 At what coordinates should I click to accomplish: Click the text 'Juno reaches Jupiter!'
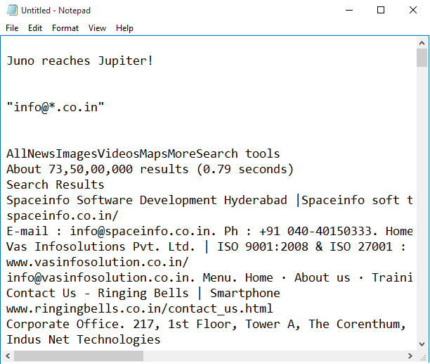pos(79,61)
